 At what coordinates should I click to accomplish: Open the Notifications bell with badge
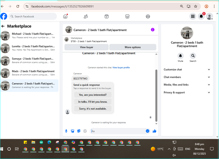coord(201,16)
